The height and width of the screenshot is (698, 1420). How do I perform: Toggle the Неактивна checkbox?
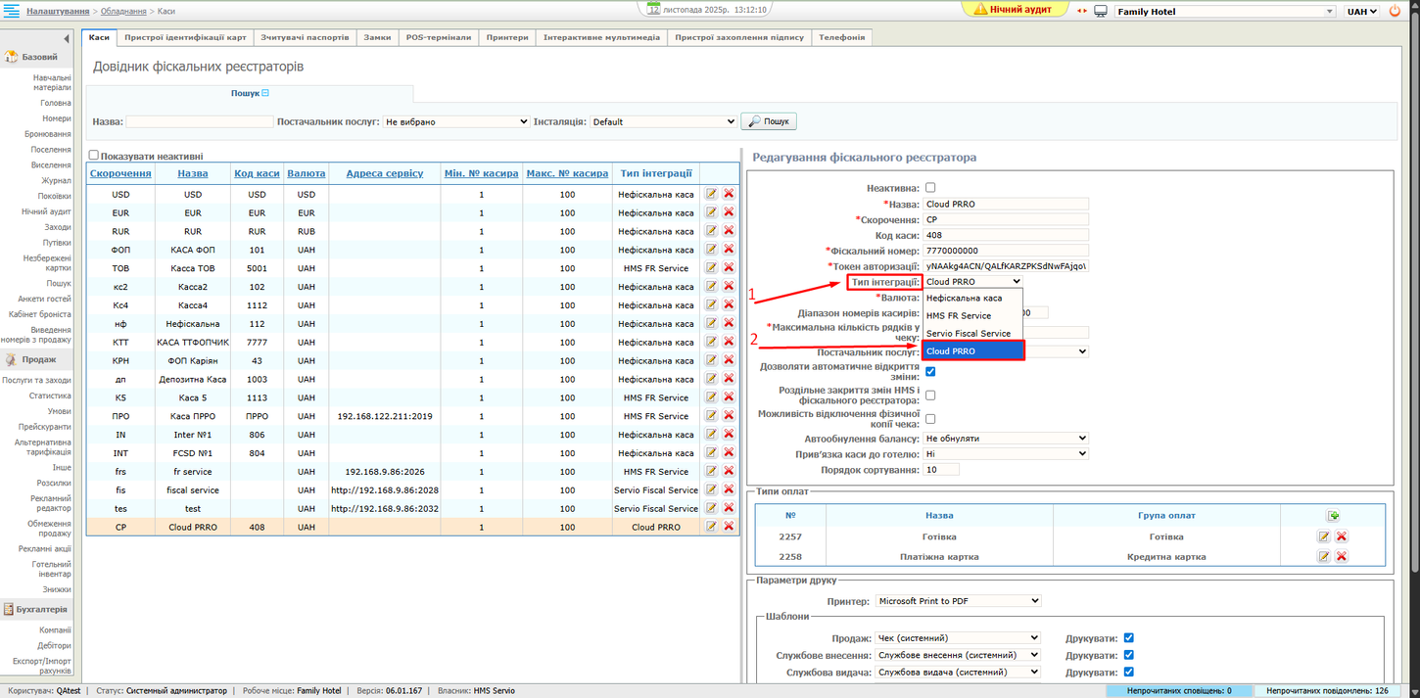tap(930, 187)
